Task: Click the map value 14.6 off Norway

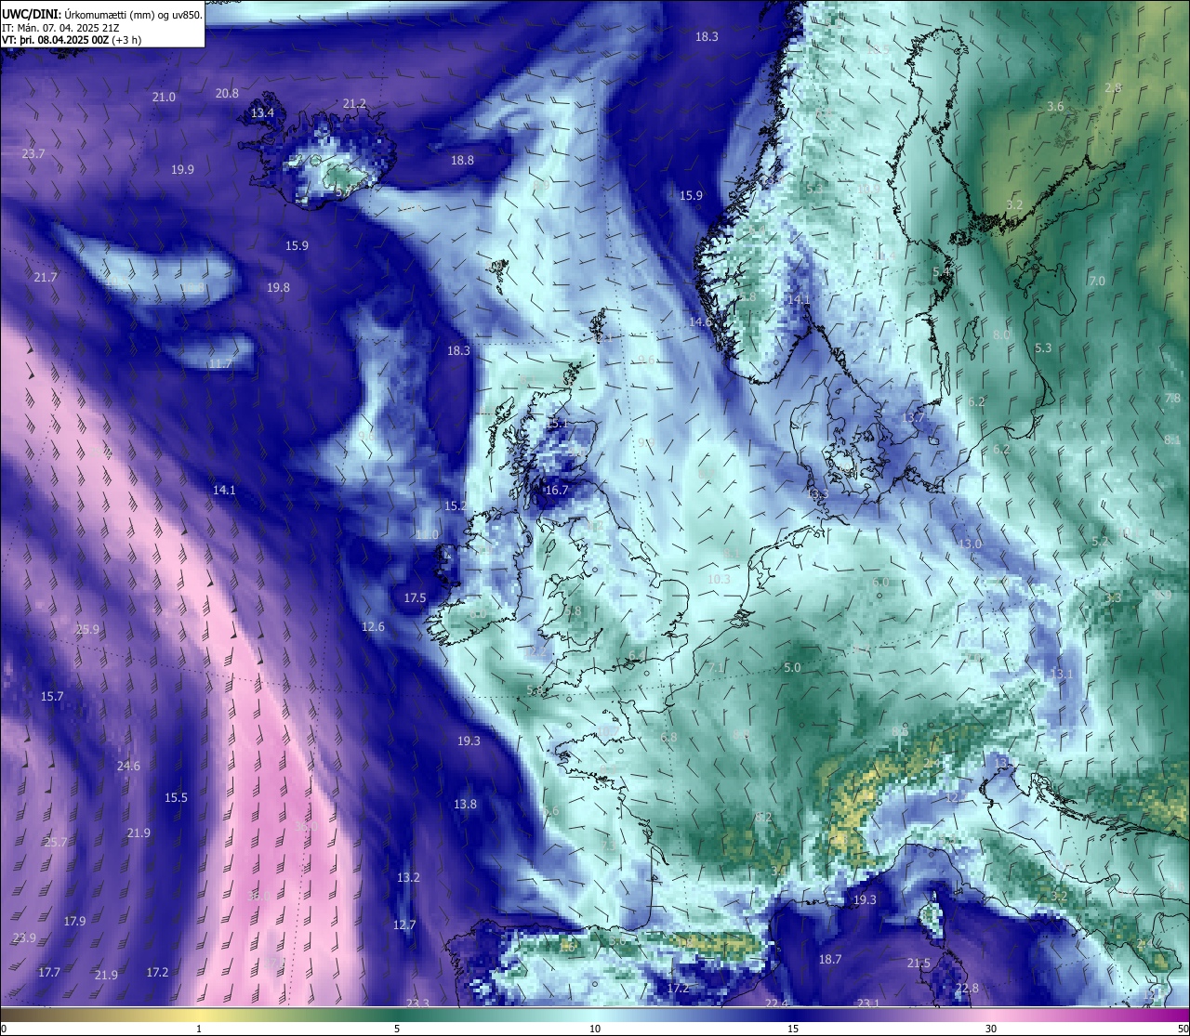Action: point(701,322)
